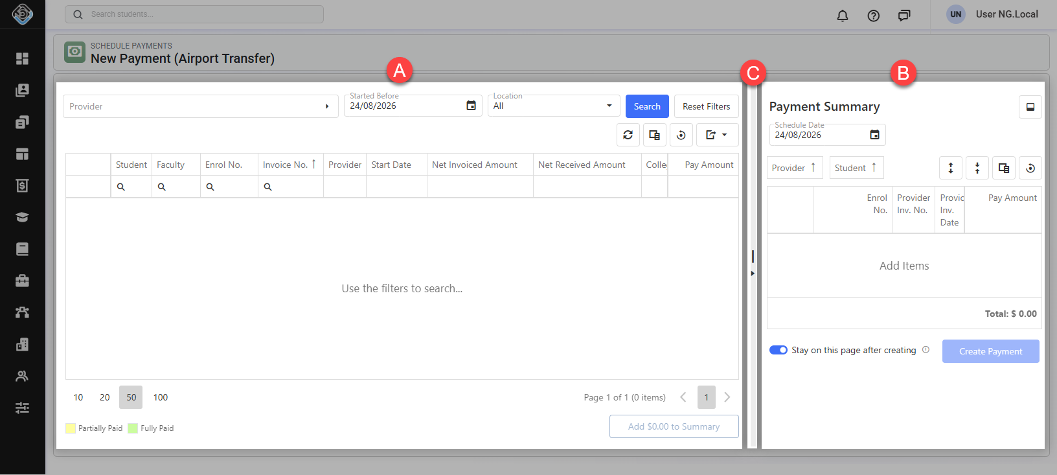1057x475 pixels.
Task: Click the Net Invoiced Amount column header
Action: (x=480, y=165)
